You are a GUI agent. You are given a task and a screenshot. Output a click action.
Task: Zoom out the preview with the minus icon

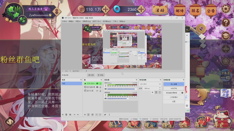click(63, 71)
